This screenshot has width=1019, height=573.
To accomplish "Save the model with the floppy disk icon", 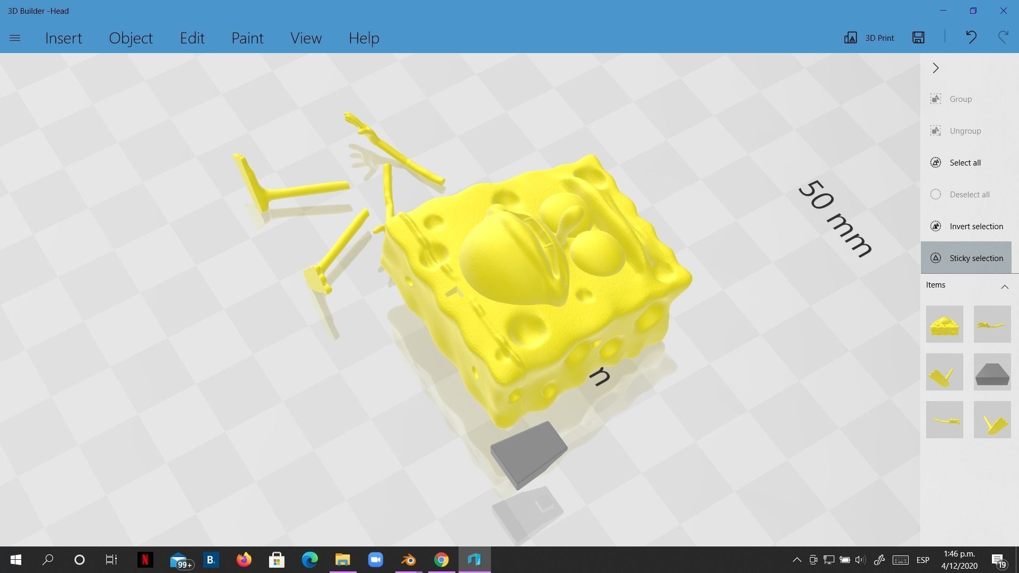I will point(918,37).
